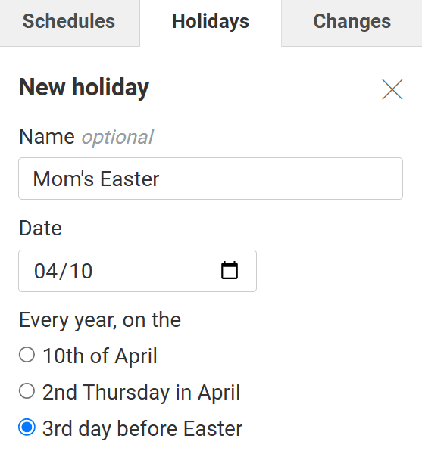Screen dimensions: 422x454
Task: Select the Holidays tab
Action: coord(211,22)
